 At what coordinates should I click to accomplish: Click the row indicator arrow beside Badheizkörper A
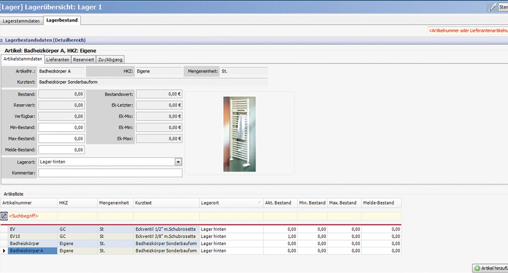point(4,251)
